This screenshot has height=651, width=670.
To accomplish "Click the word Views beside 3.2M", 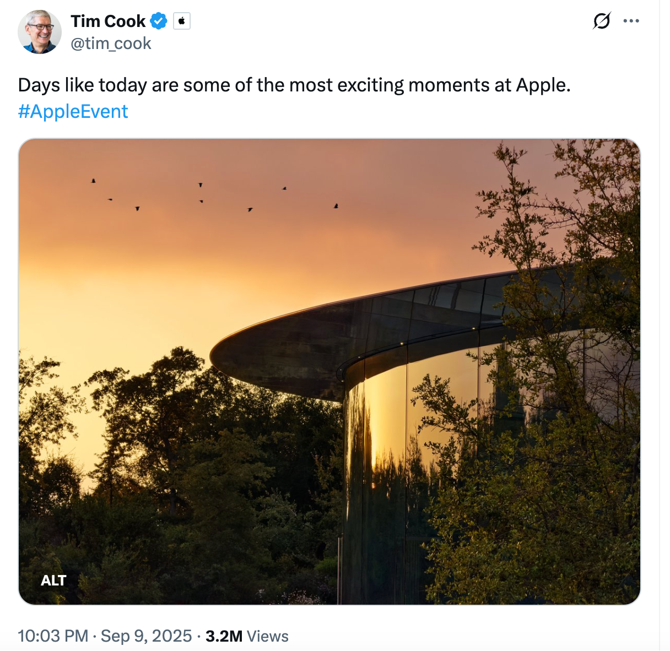I will (x=268, y=636).
